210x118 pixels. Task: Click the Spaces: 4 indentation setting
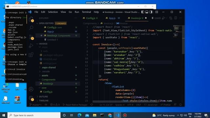pyautogui.click(x=120, y=105)
